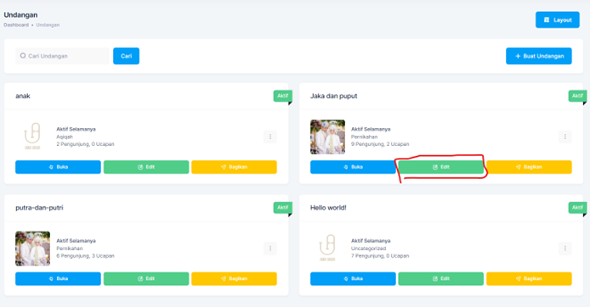Open the three-dot menu for anak
This screenshot has height=307, width=590.
(270, 137)
